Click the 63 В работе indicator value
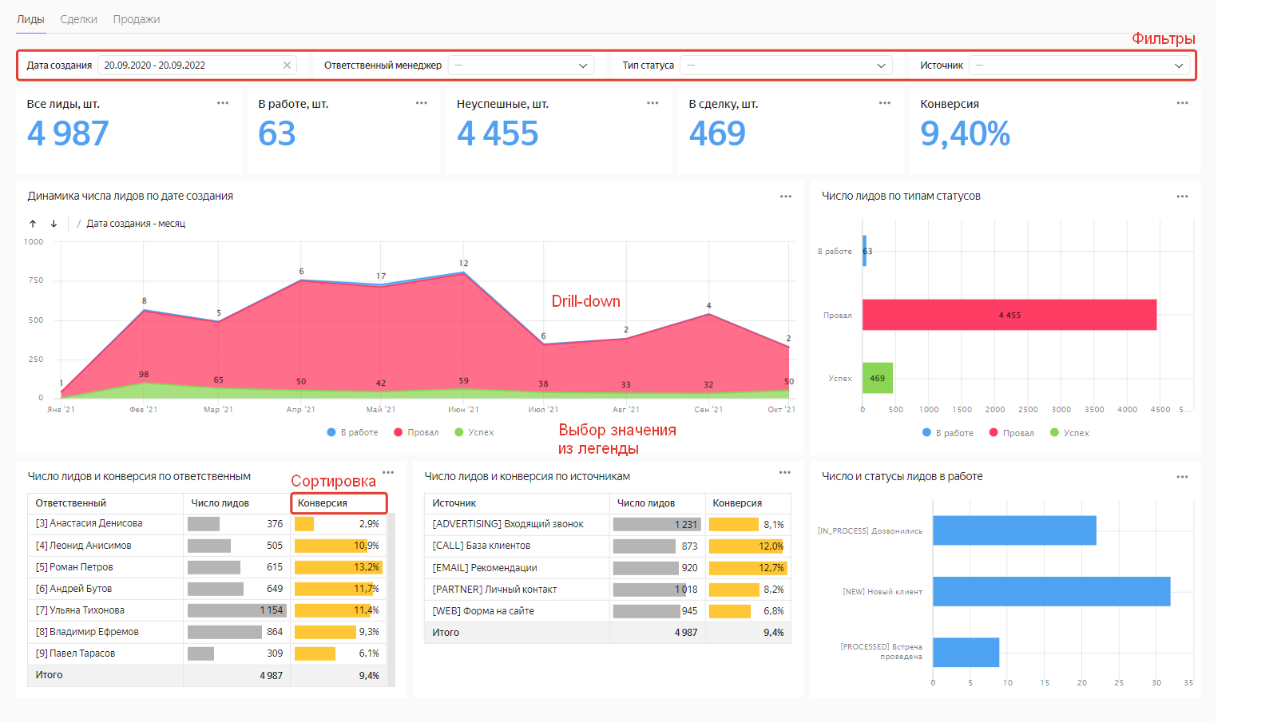The height and width of the screenshot is (723, 1285). click(277, 133)
